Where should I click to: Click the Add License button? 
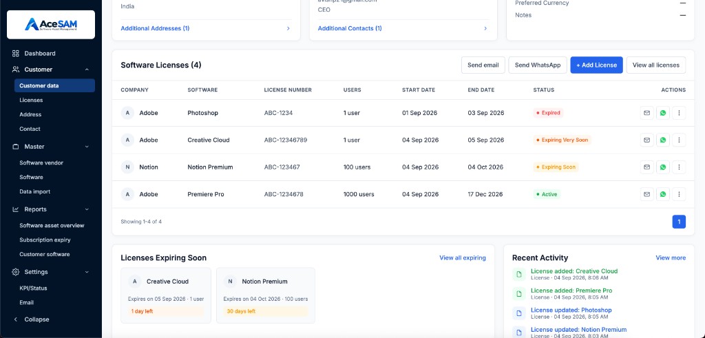[x=597, y=65]
